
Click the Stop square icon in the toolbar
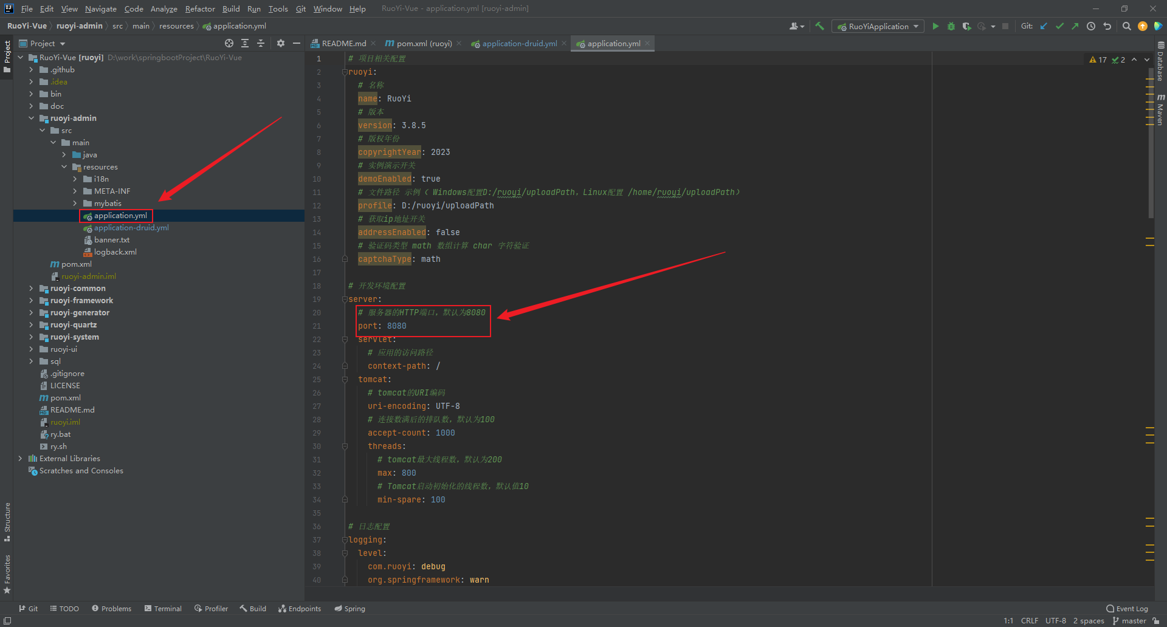[x=1005, y=26]
